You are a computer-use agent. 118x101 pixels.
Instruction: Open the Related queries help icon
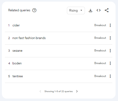click(34, 10)
